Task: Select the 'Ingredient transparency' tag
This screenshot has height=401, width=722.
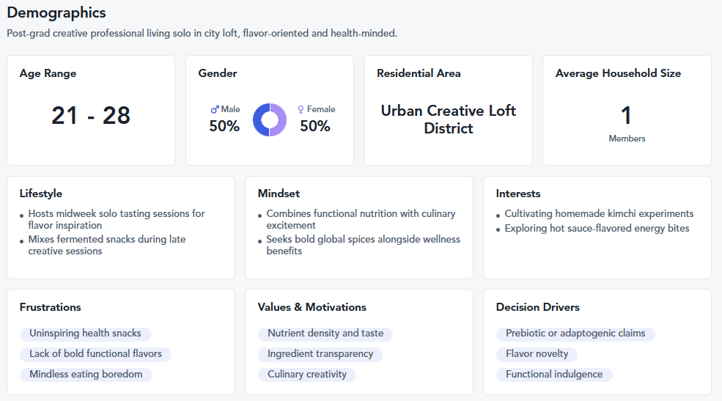Action: [x=320, y=354]
